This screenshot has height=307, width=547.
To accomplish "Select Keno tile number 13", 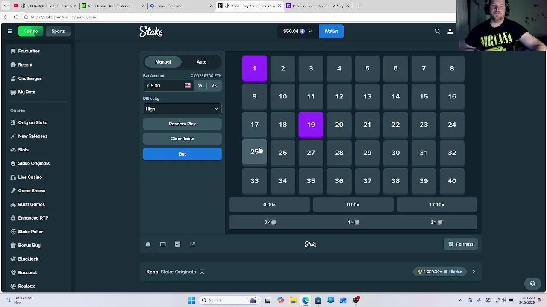I will (367, 96).
